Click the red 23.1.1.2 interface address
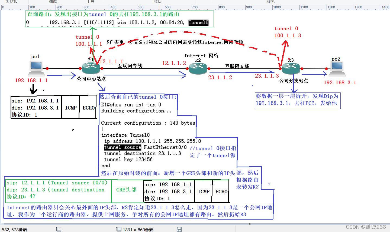Viewport: 390px width, 232px height. (220, 77)
